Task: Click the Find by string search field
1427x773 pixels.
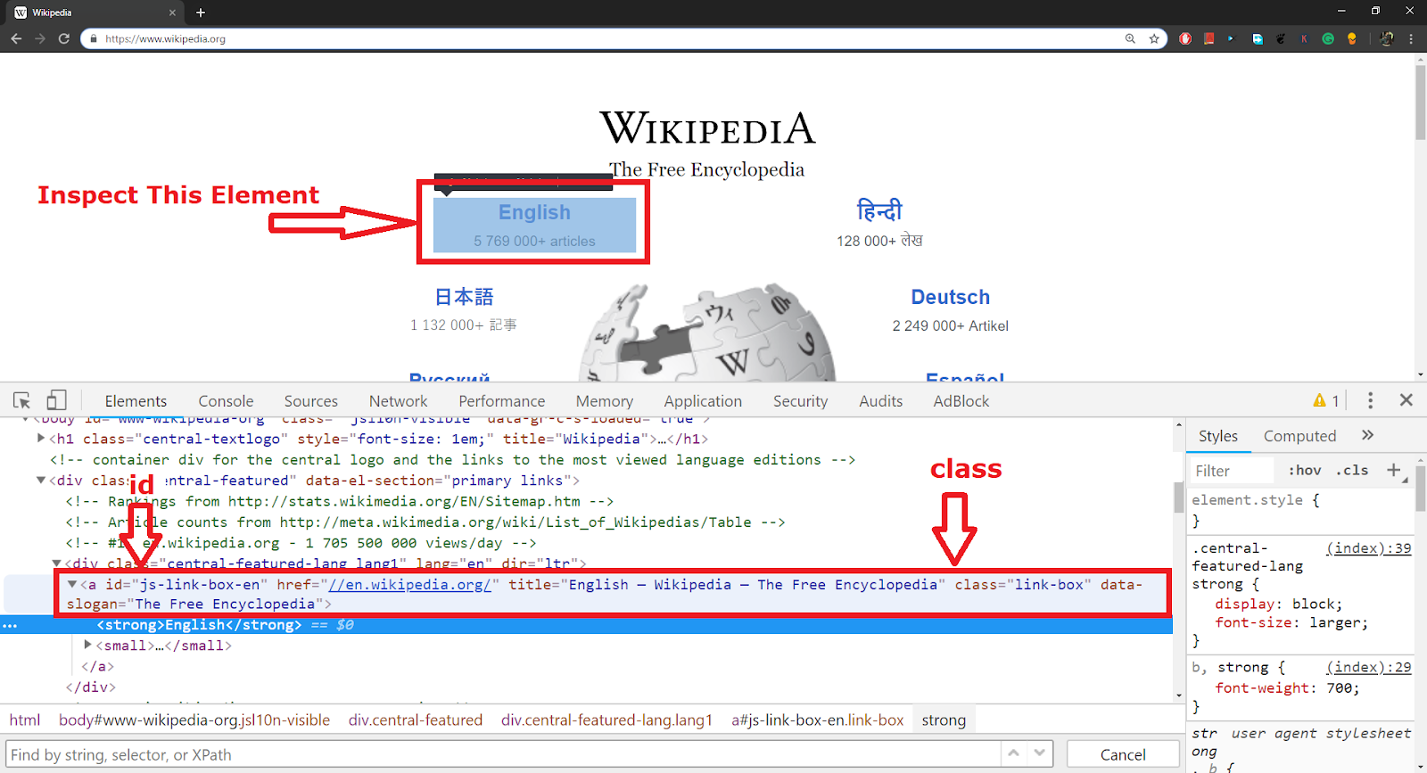Action: pos(503,754)
